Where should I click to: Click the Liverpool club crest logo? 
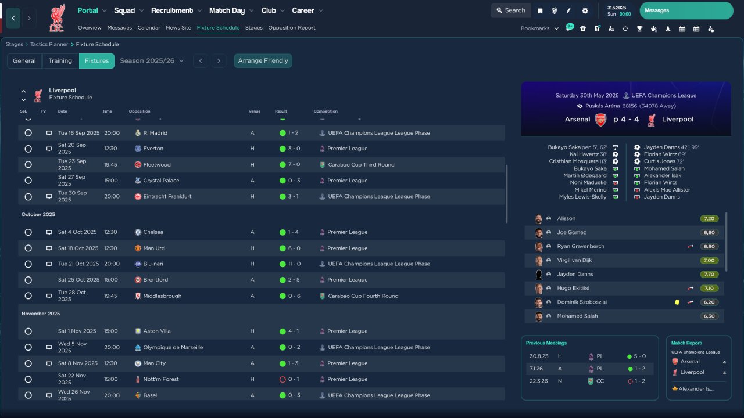click(57, 18)
